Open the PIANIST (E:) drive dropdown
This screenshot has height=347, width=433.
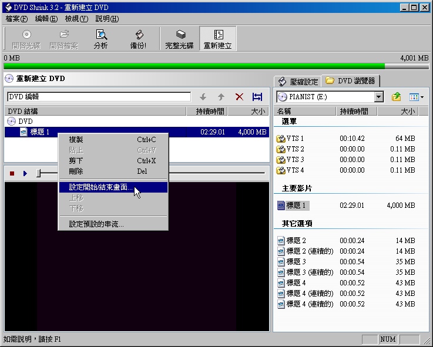click(x=379, y=97)
